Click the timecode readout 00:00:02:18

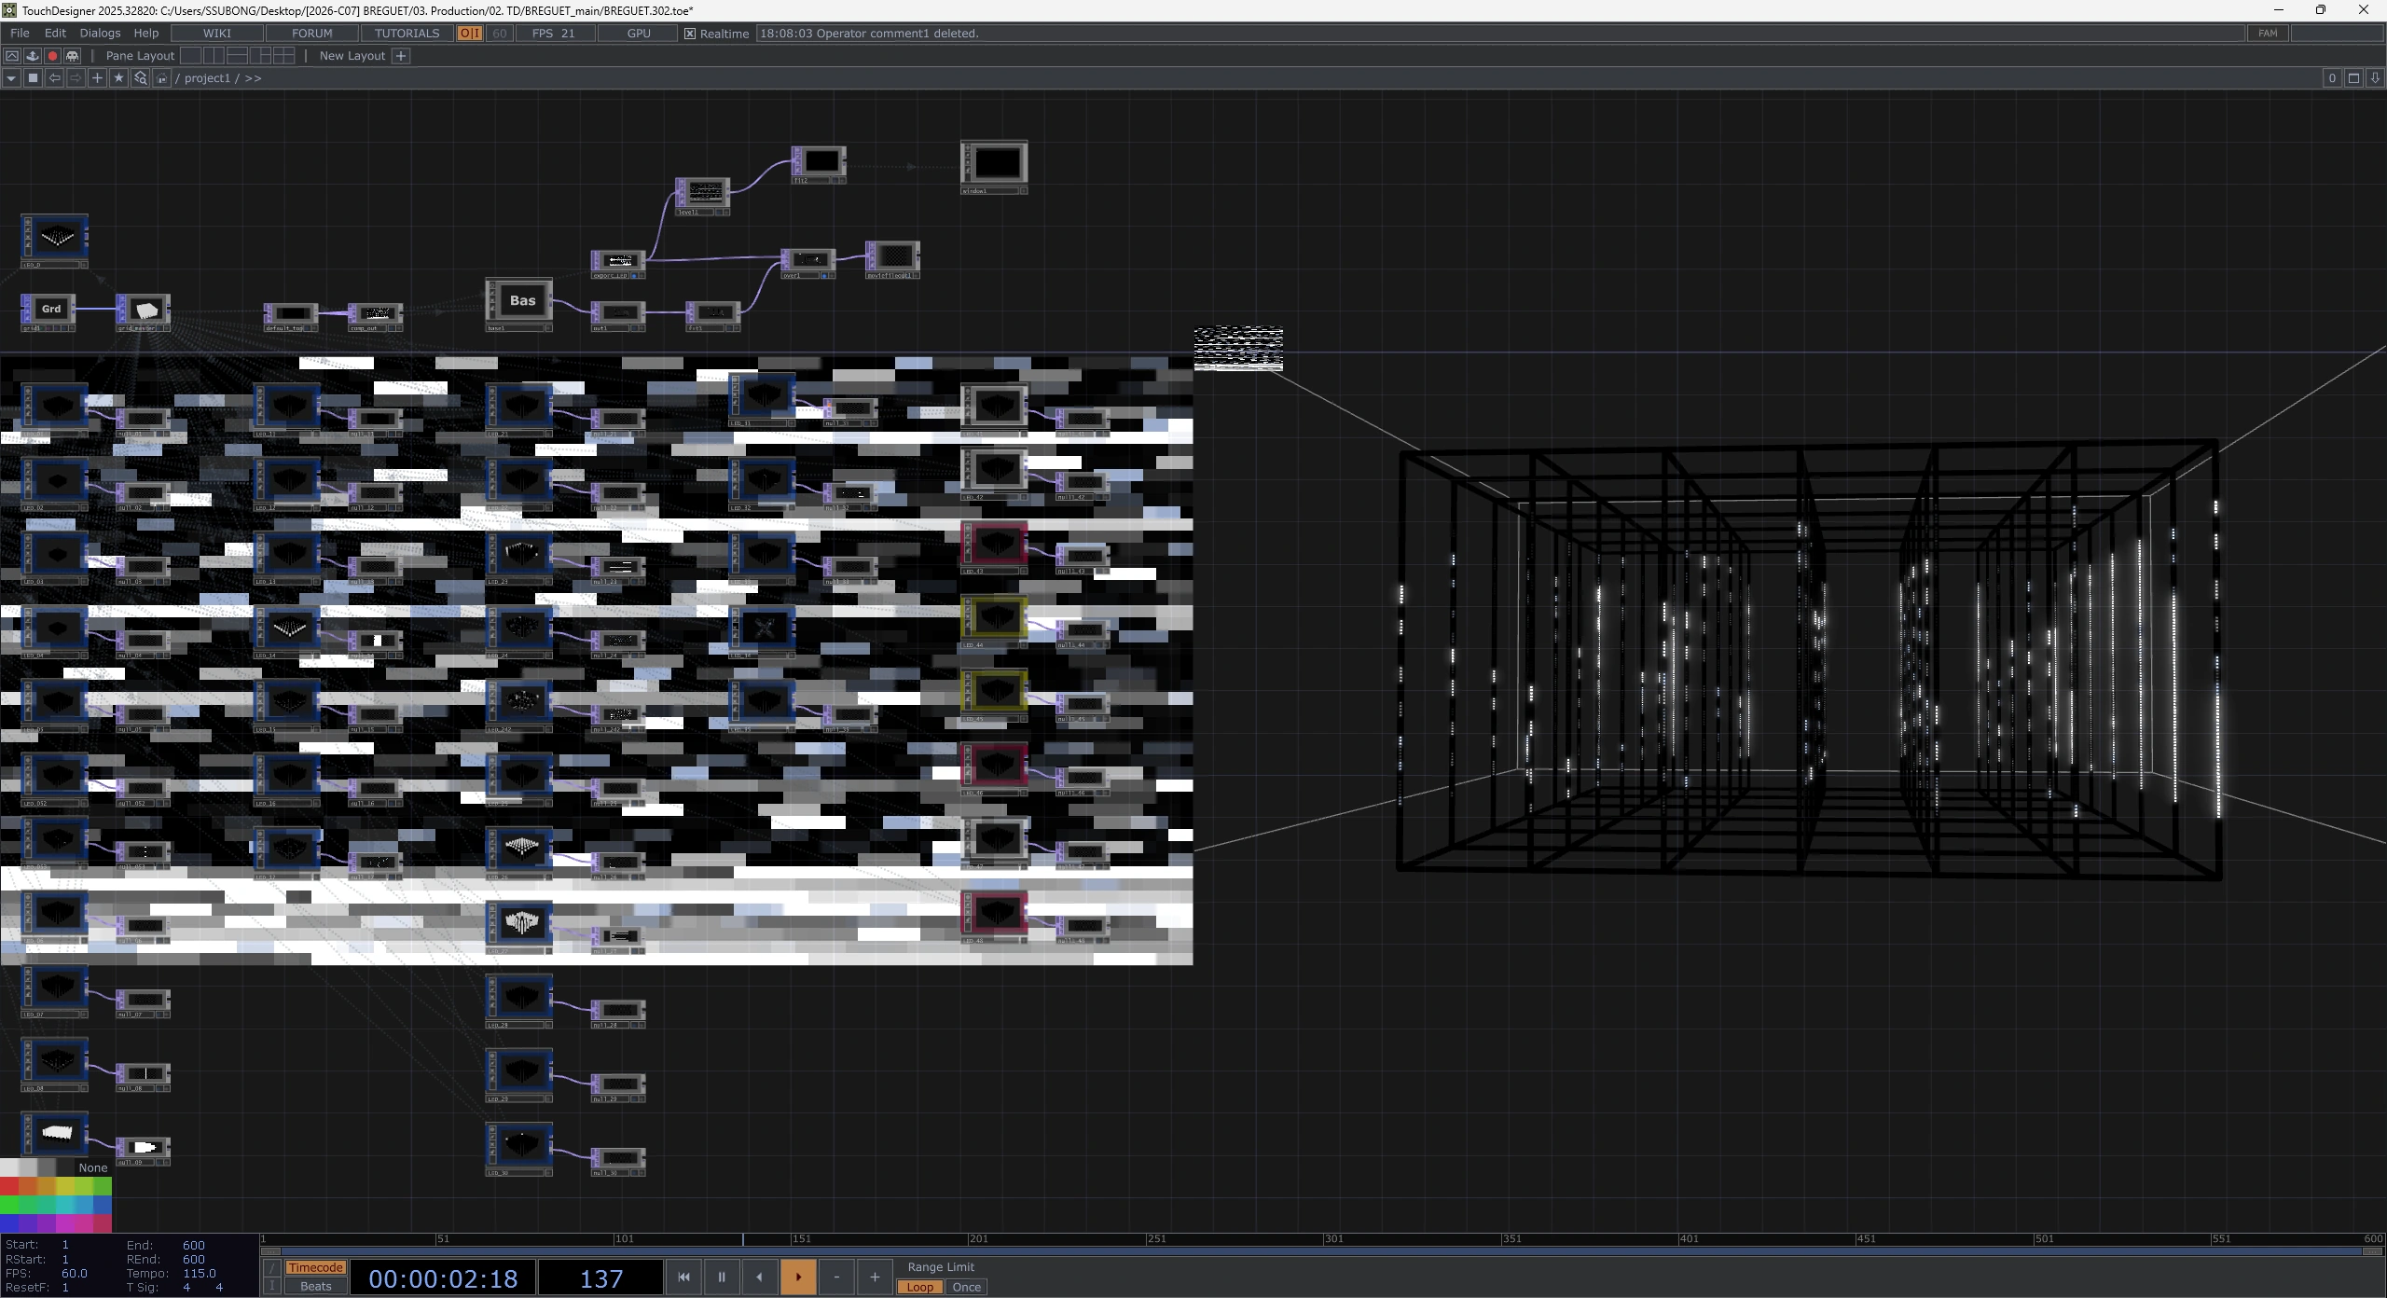(x=443, y=1278)
